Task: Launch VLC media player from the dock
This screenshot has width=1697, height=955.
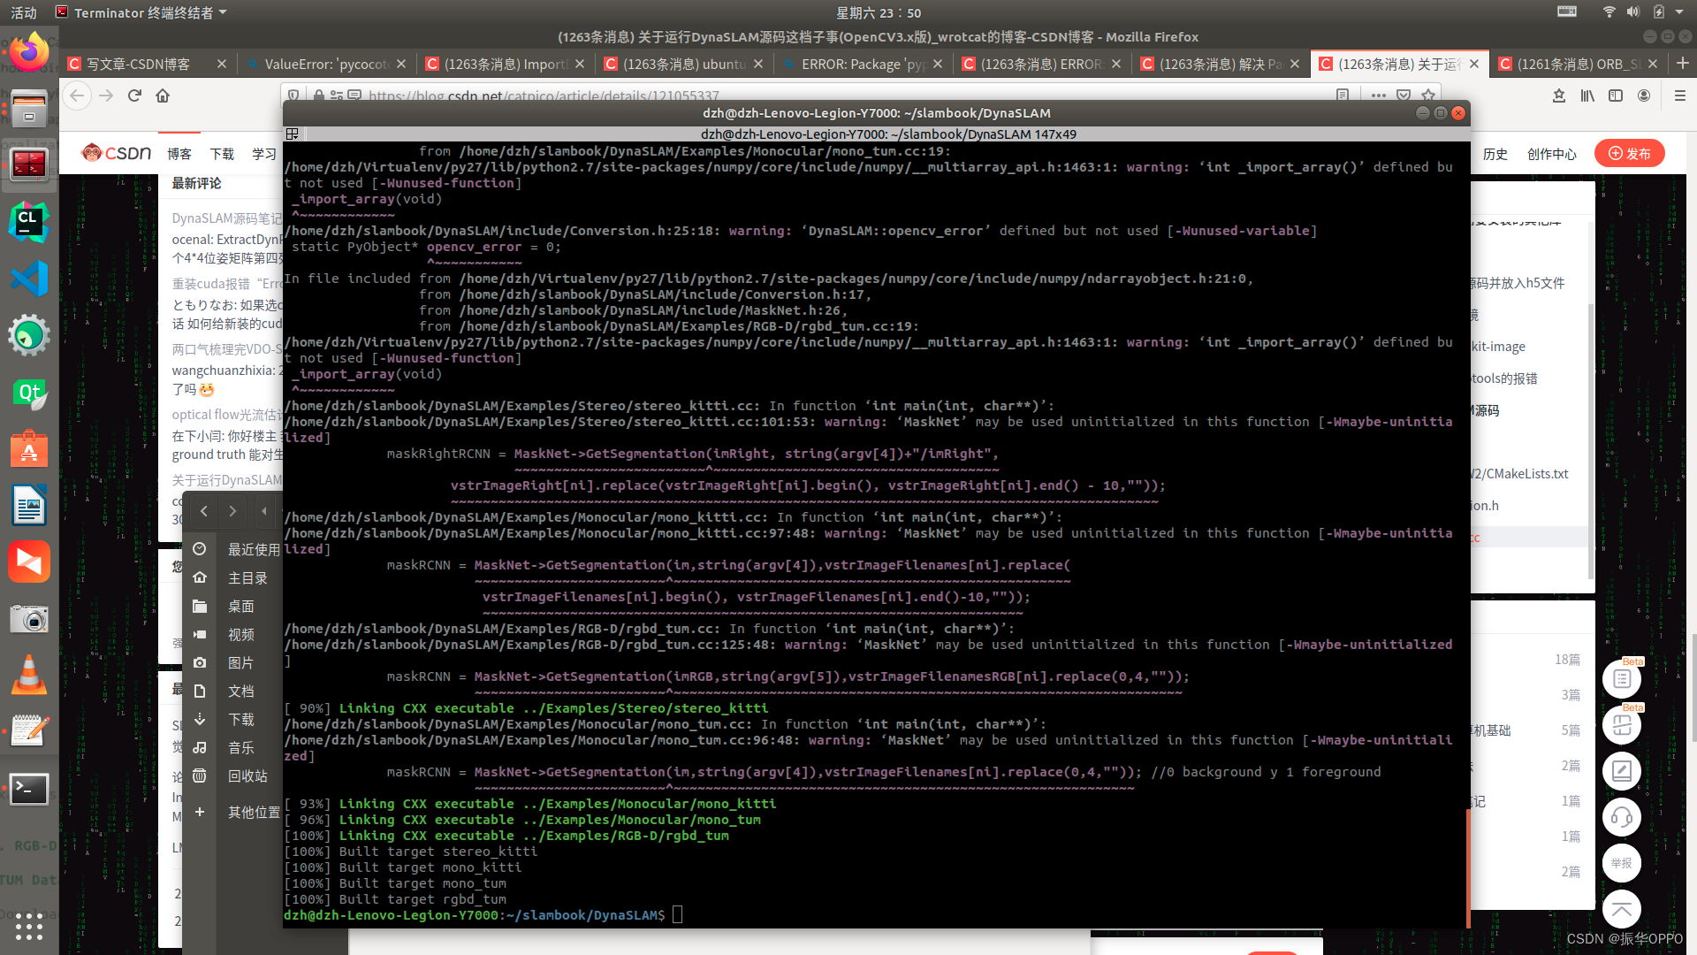Action: 28,676
